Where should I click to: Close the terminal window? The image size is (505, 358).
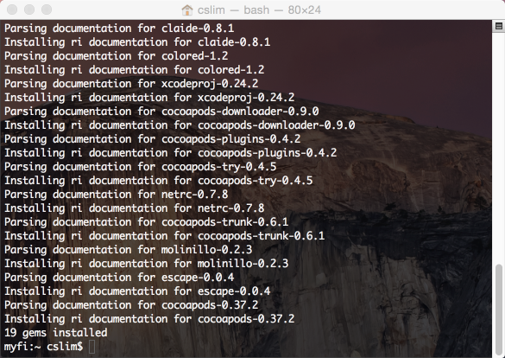pyautogui.click(x=12, y=10)
